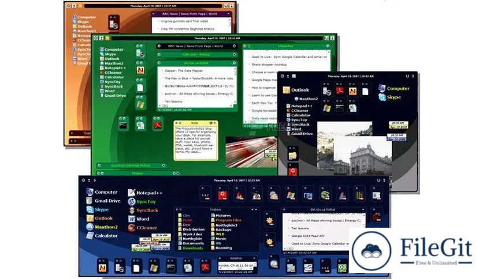Viewport: 483px width, 279px height.
Task: Collapse the Weather panel using its header arrow
Action: [254, 258]
